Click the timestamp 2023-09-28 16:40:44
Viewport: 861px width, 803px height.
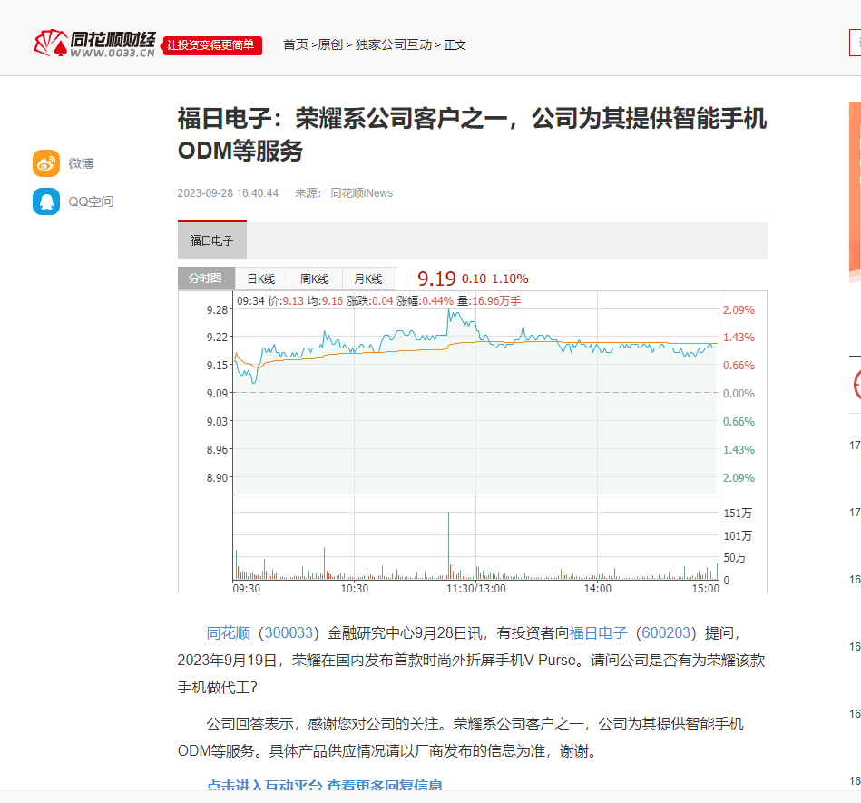(x=228, y=193)
